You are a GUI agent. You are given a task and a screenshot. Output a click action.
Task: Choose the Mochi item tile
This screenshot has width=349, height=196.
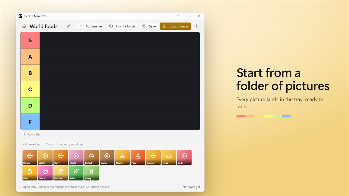click(76, 158)
